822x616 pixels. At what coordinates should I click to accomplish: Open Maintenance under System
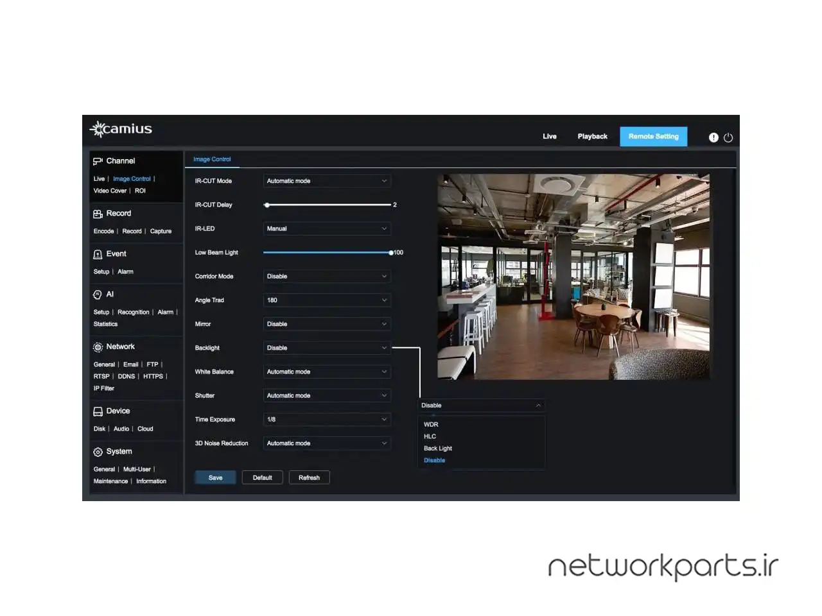[x=110, y=482]
